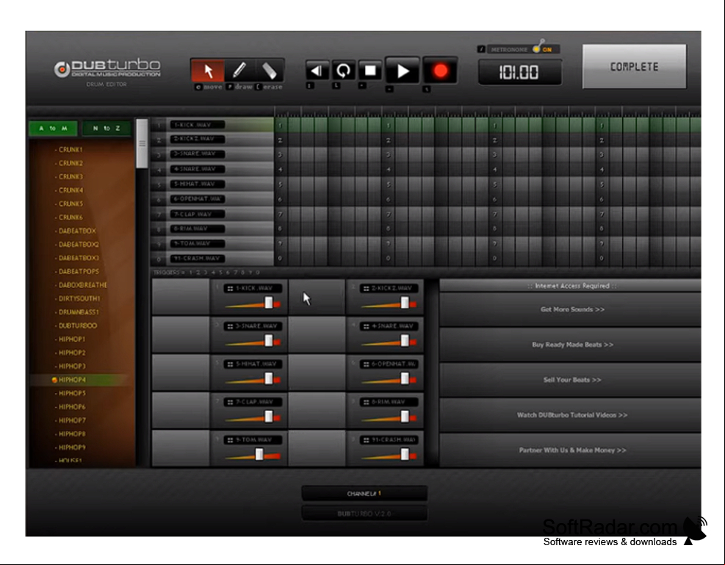Select the erase tool

(269, 71)
